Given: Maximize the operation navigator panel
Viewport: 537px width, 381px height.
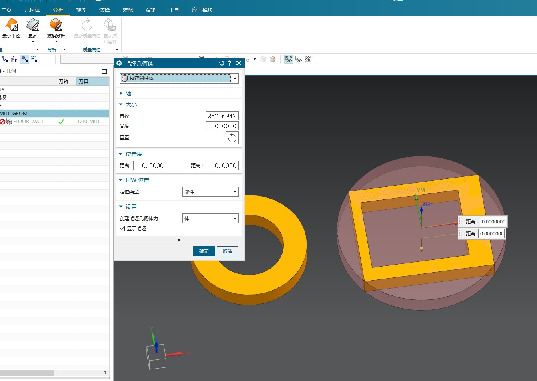Looking at the screenshot, I should (104, 71).
